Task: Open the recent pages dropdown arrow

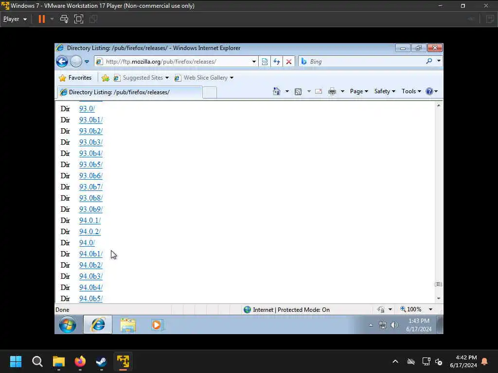Action: pyautogui.click(x=87, y=62)
